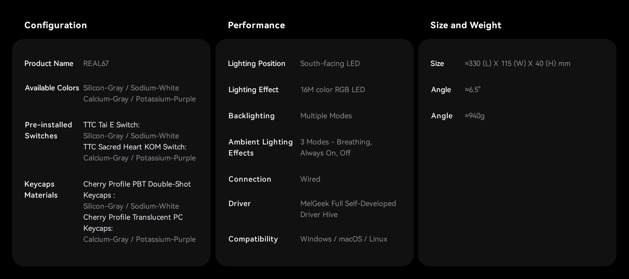
Task: Click the Available Colors label
Action: coord(52,88)
